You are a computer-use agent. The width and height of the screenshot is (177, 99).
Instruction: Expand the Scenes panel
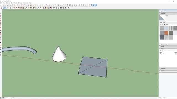(x=168, y=70)
